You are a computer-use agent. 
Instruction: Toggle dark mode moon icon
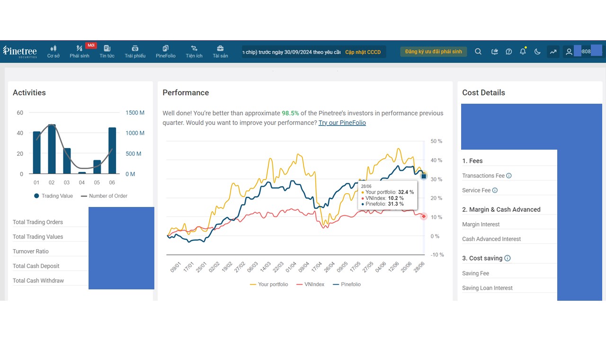coord(537,52)
